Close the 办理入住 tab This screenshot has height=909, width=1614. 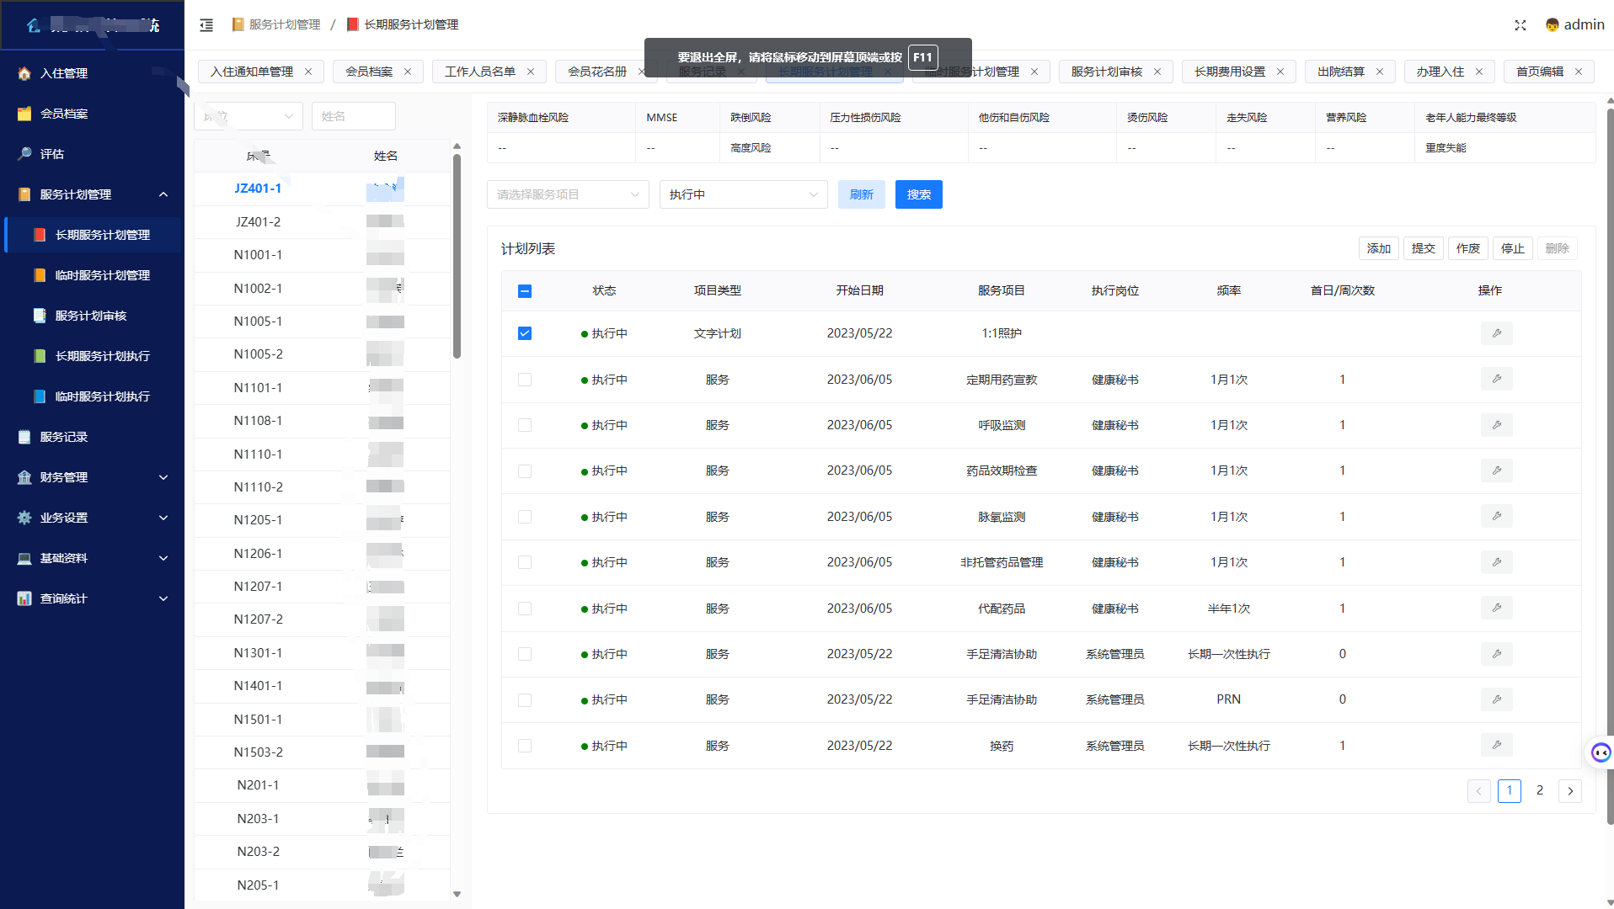[x=1479, y=72]
